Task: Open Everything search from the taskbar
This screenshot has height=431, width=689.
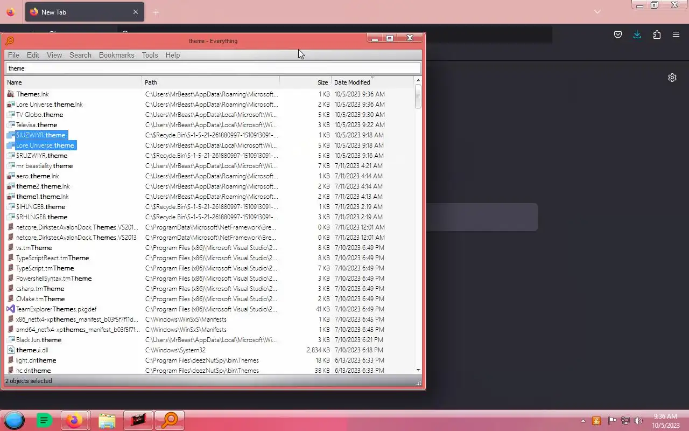Action: pos(170,420)
